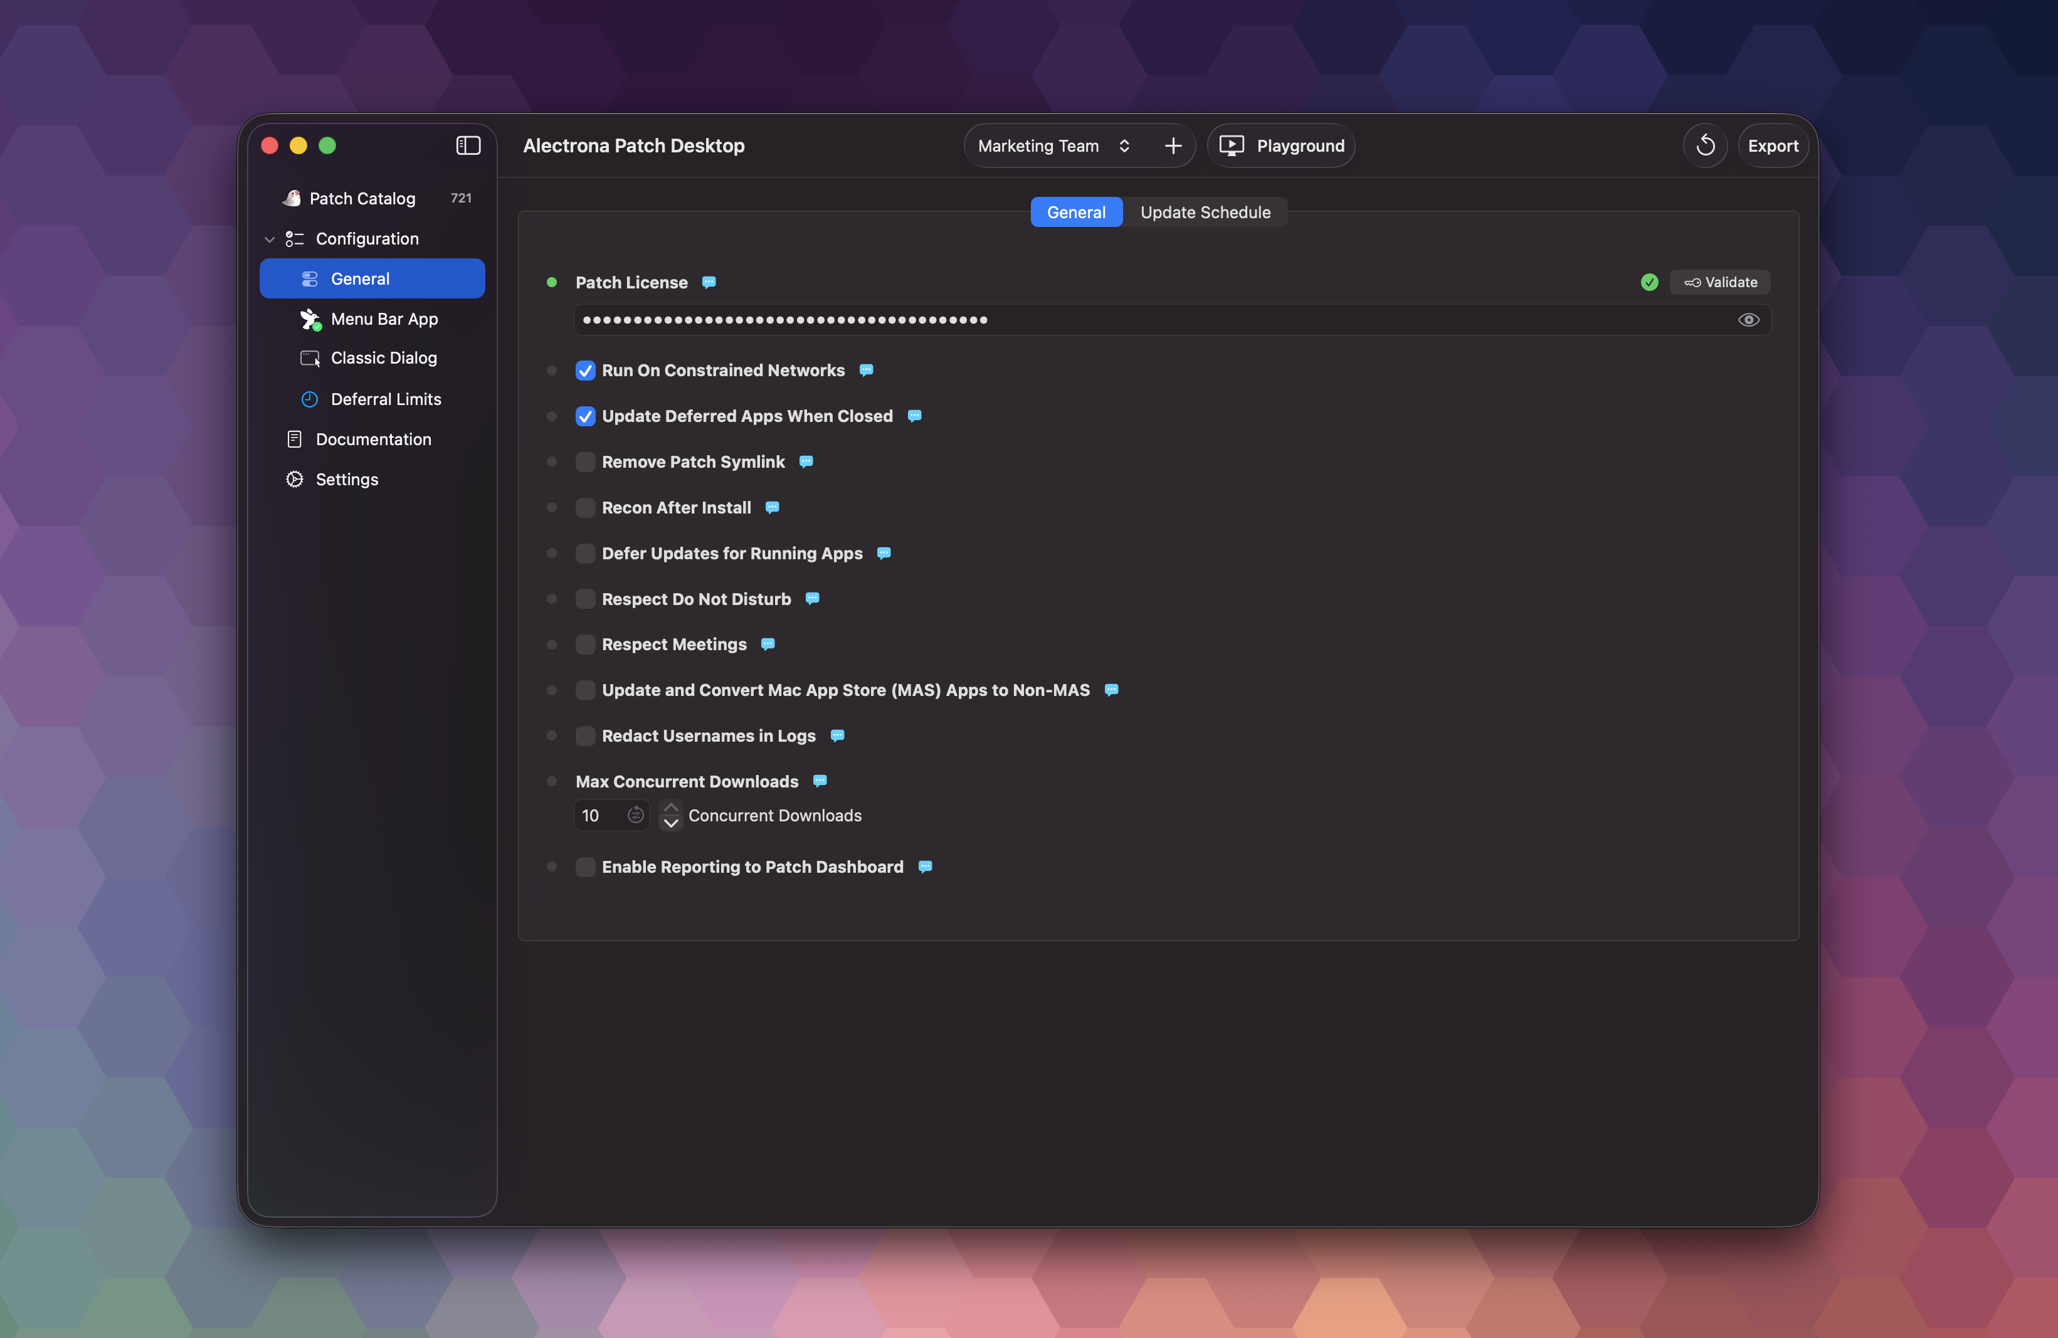Toggle the sidebar visibility icon
The image size is (2058, 1338).
tap(468, 145)
